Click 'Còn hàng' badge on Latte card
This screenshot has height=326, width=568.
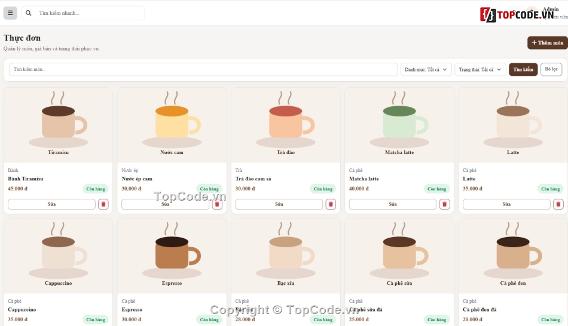point(551,189)
